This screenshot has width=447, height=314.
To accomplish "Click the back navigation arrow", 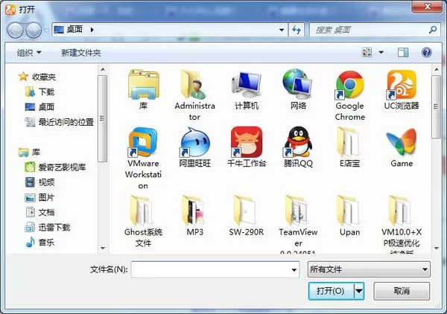I will pos(15,31).
